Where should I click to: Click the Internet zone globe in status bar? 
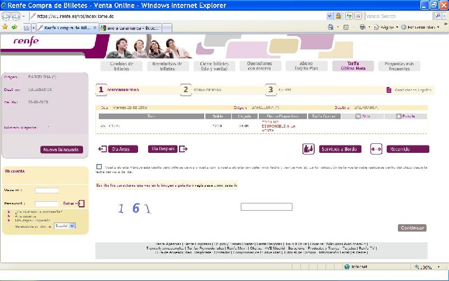[347, 267]
